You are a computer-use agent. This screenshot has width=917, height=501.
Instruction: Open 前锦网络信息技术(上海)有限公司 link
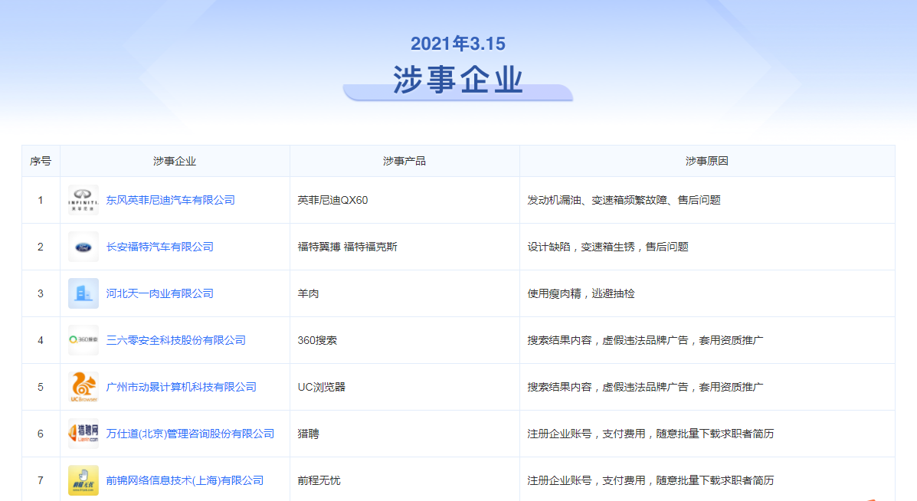coord(185,480)
